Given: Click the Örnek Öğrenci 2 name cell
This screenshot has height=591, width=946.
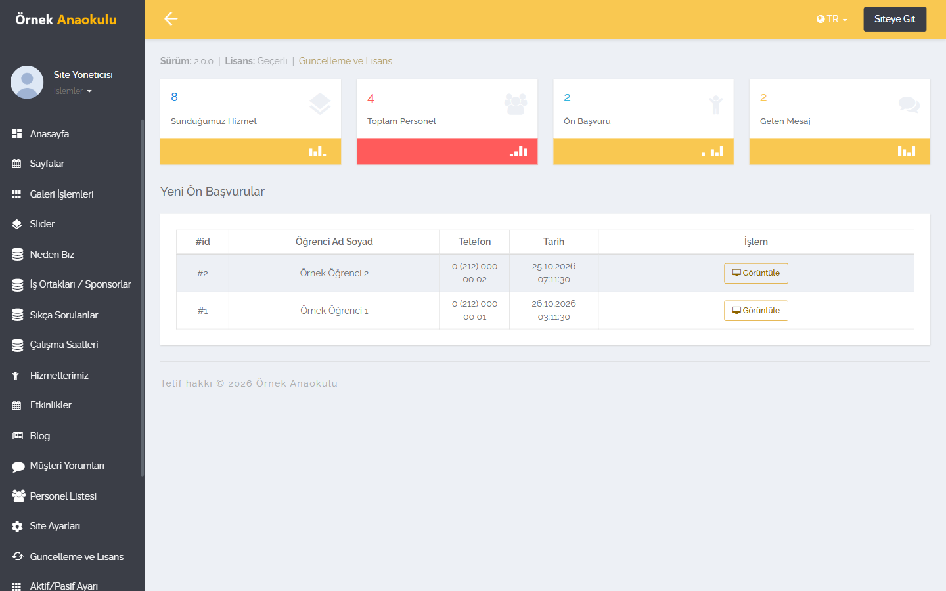Looking at the screenshot, I should click(x=334, y=273).
